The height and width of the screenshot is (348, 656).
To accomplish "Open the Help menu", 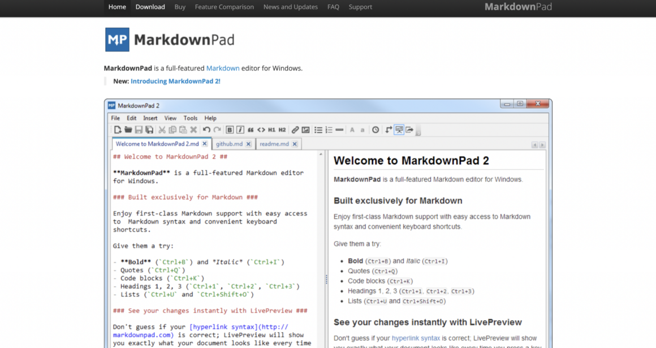I will (x=210, y=118).
